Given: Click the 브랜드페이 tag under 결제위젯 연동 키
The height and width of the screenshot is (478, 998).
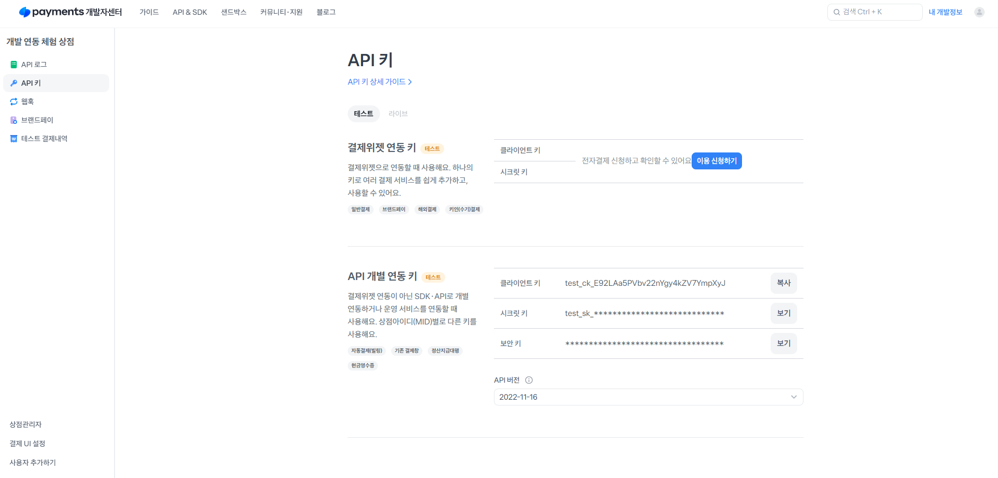Looking at the screenshot, I should (x=394, y=210).
